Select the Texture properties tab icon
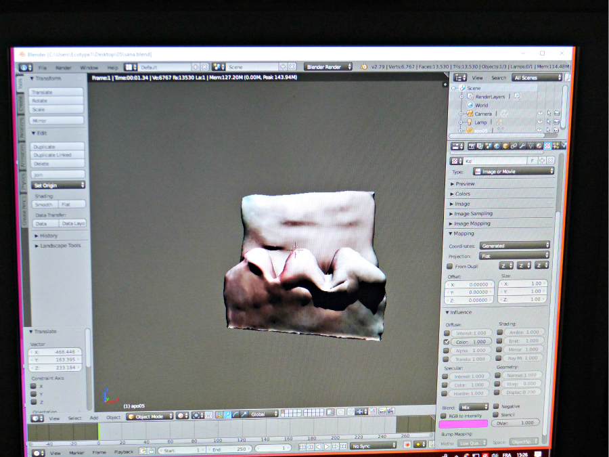609x457 pixels. [x=547, y=146]
